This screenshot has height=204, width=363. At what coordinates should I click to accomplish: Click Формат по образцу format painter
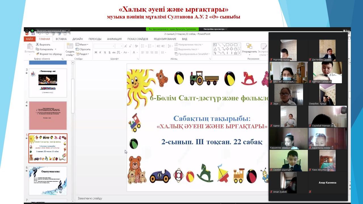[49, 54]
